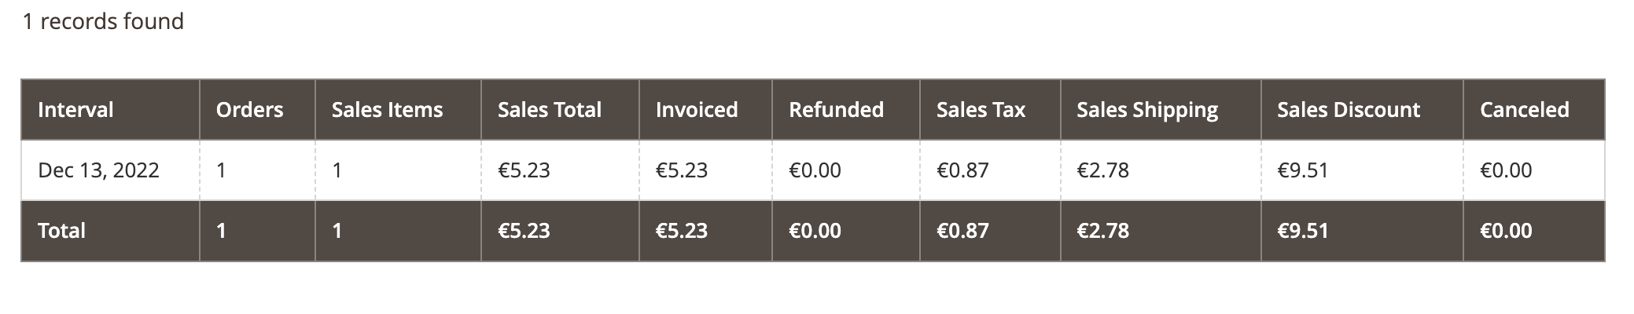Viewport: 1634px width, 314px height.
Task: Click the Total row label
Action: [61, 231]
